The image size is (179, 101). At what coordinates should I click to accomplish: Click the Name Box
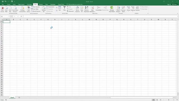pos(5,17)
